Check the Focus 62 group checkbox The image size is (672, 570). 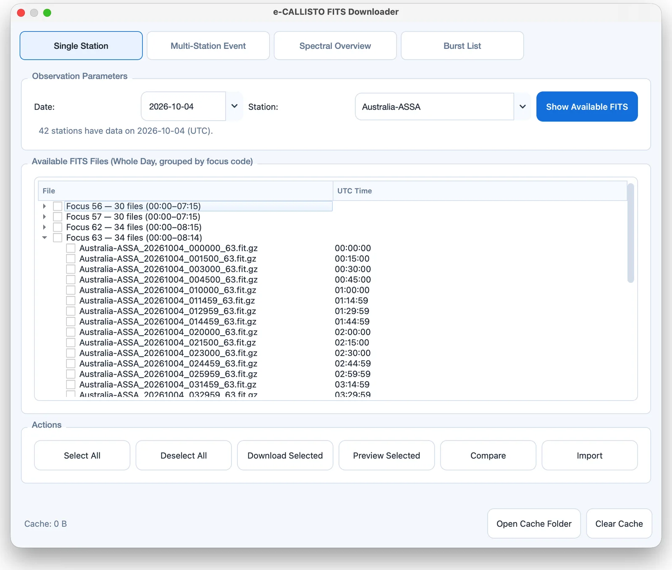coord(58,227)
